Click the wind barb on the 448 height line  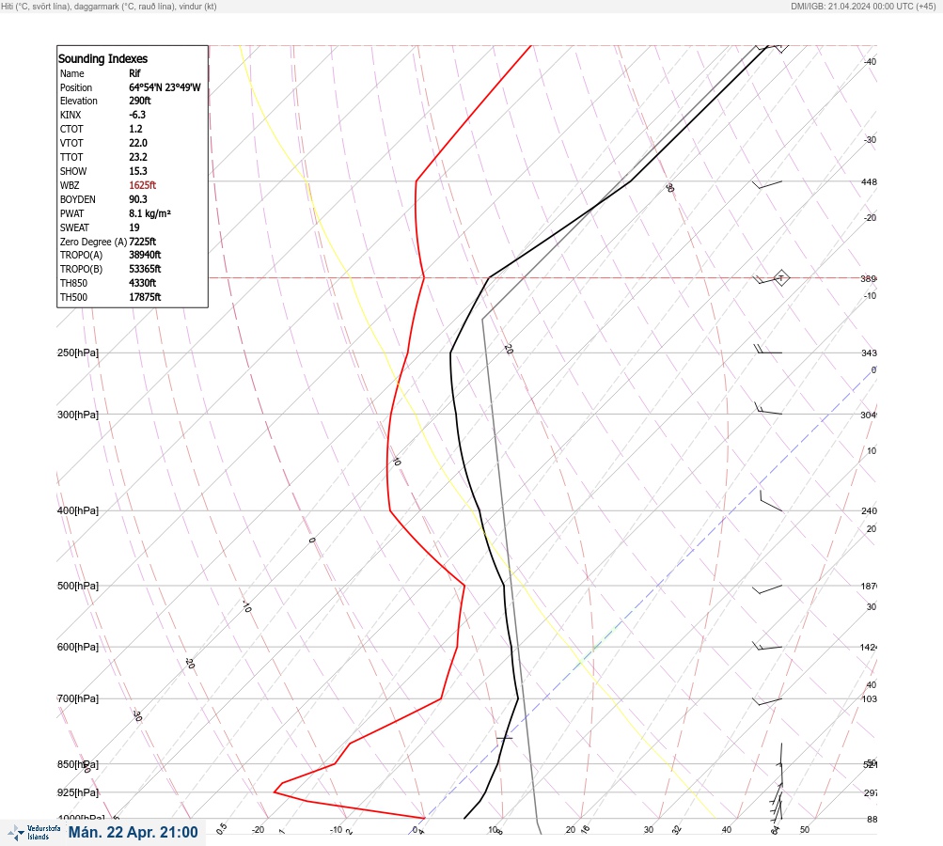pyautogui.click(x=767, y=184)
